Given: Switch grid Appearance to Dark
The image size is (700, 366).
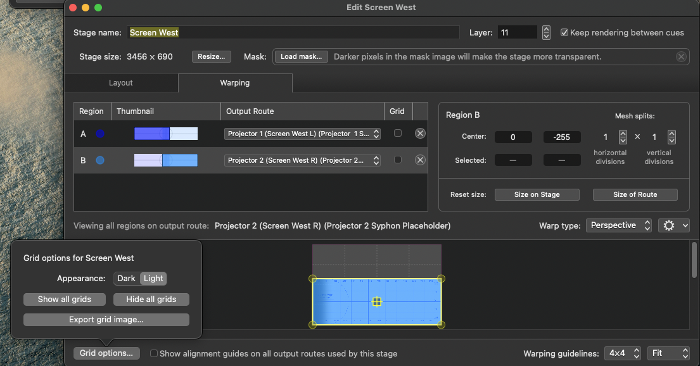Looking at the screenshot, I should point(125,278).
